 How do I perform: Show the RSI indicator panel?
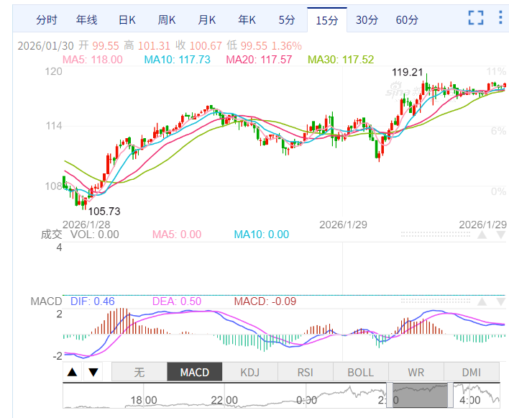click(x=305, y=372)
